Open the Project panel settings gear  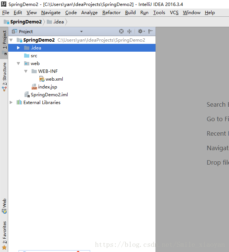tap(141, 31)
